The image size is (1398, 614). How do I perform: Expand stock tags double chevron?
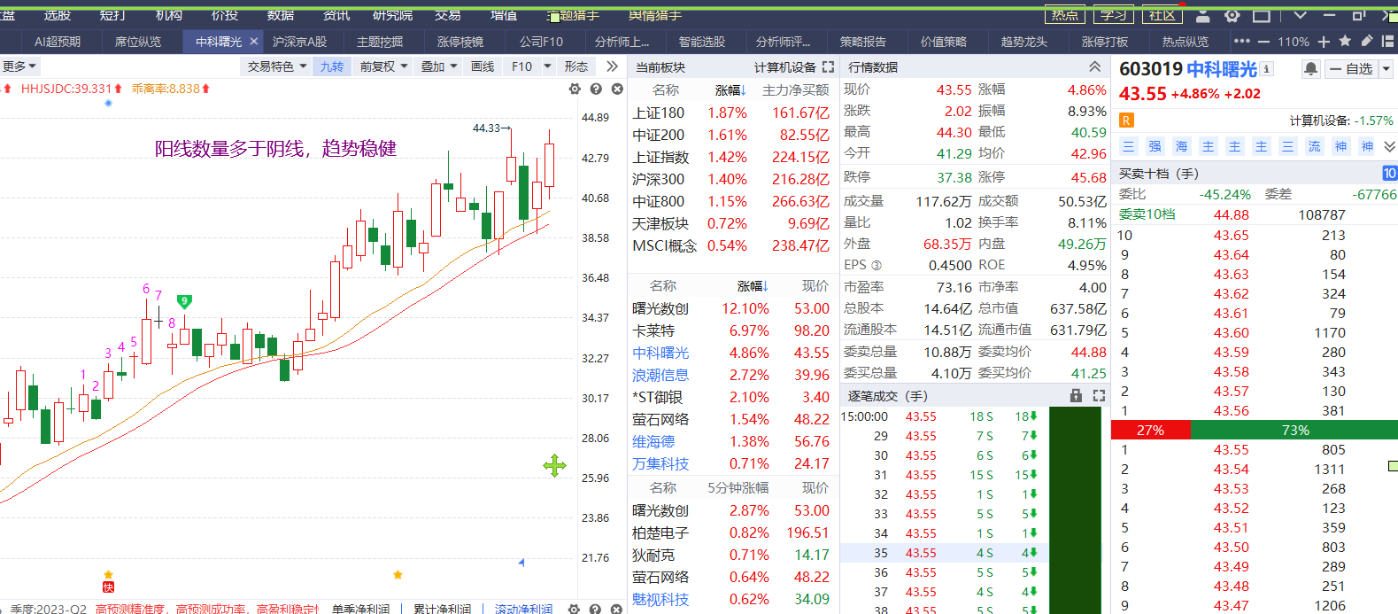pyautogui.click(x=1389, y=147)
